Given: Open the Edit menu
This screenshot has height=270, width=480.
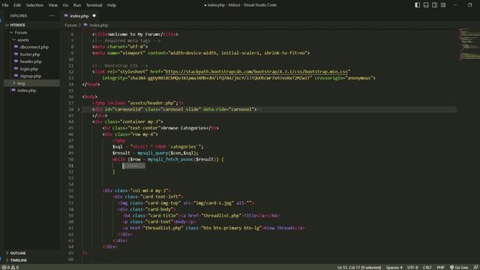Looking at the screenshot, I should [17, 5].
